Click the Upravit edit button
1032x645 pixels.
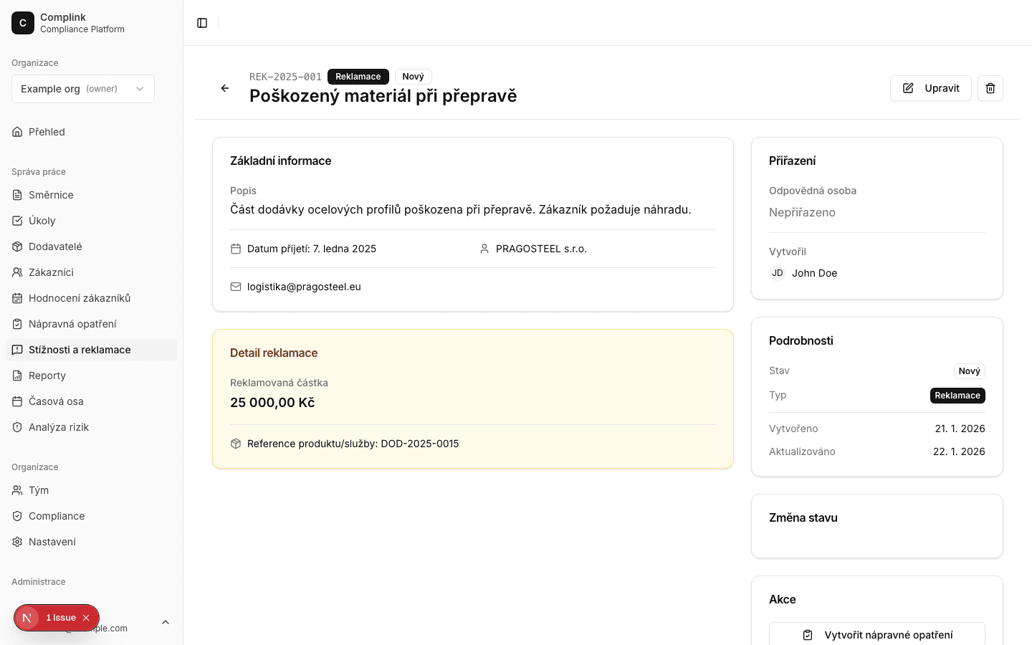coord(930,88)
